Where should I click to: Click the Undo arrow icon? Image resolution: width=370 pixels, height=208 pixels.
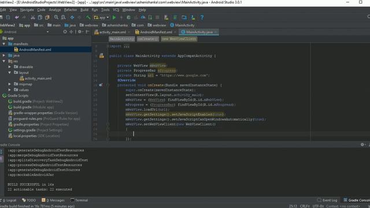point(17,17)
